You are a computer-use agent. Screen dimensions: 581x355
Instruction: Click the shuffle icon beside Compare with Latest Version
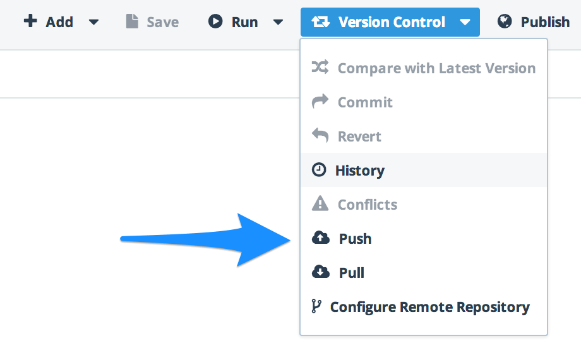pos(320,67)
